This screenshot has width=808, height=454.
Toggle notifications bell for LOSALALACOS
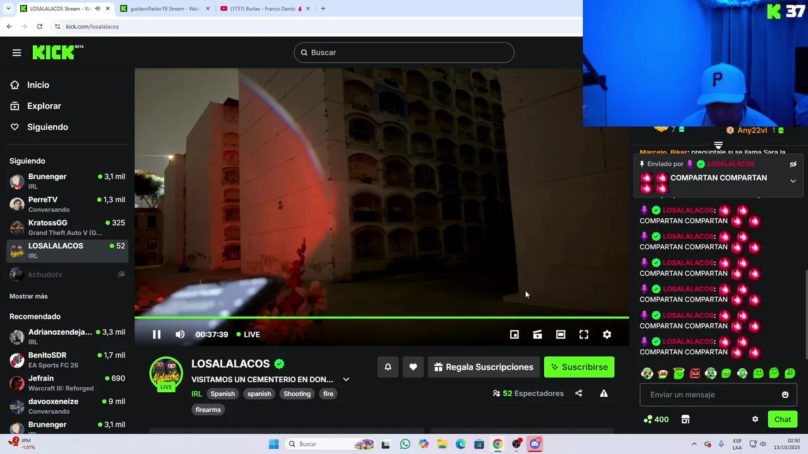coord(388,367)
